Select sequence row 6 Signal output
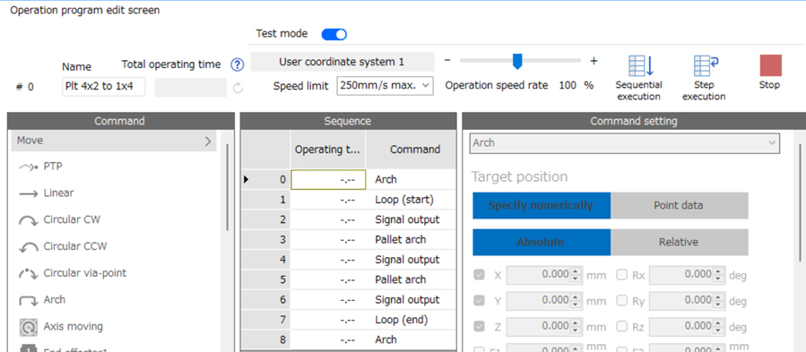The width and height of the screenshot is (806, 352). [349, 299]
